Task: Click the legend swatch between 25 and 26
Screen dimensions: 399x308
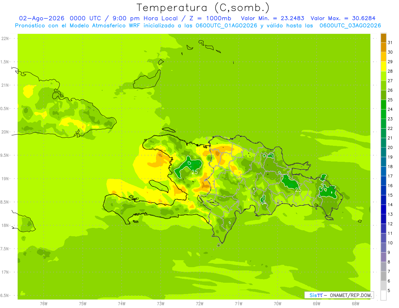Action: pyautogui.click(x=383, y=95)
